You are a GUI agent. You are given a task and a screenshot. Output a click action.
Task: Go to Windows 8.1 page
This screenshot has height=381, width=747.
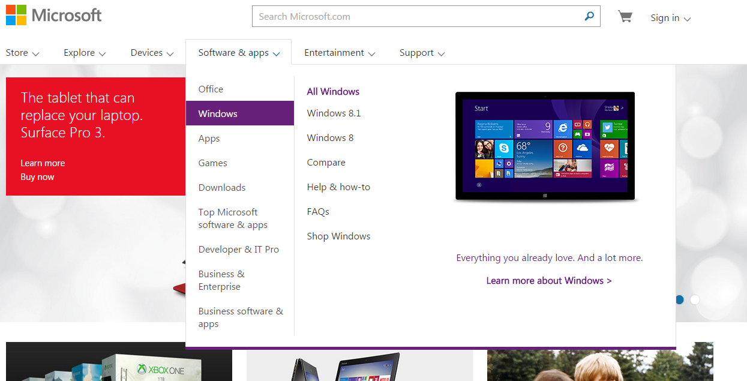[x=334, y=113]
